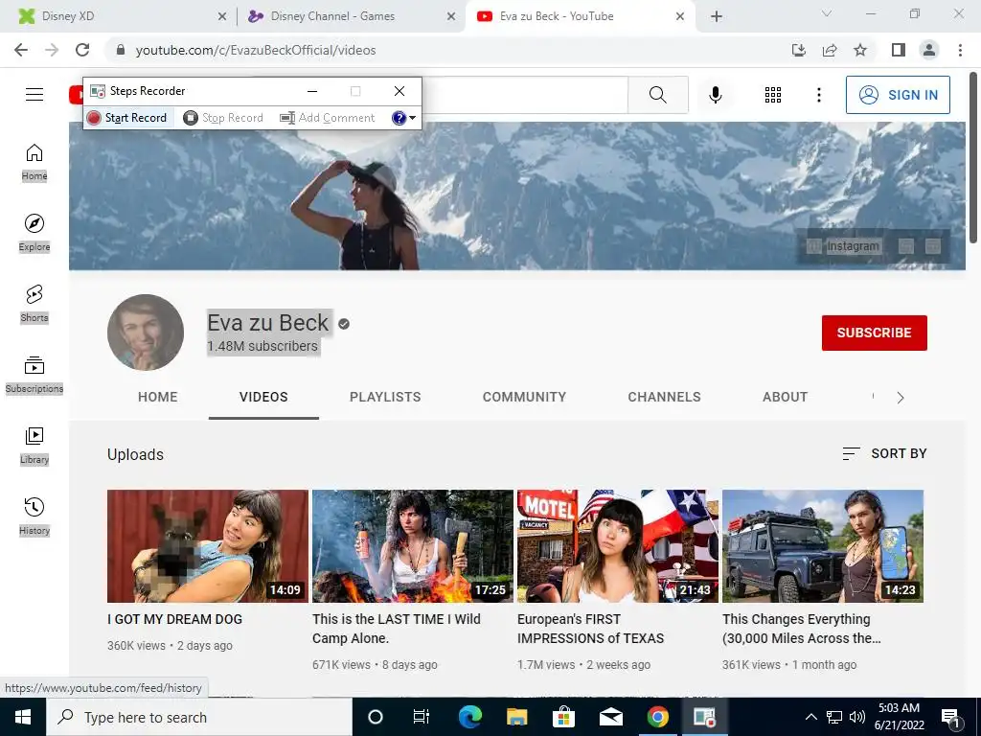This screenshot has width=981, height=736.
Task: Open the PLAYLISTS tab
Action: pyautogui.click(x=385, y=397)
